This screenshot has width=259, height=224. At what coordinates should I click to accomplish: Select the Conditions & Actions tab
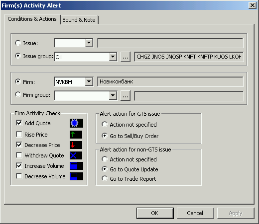click(x=32, y=19)
